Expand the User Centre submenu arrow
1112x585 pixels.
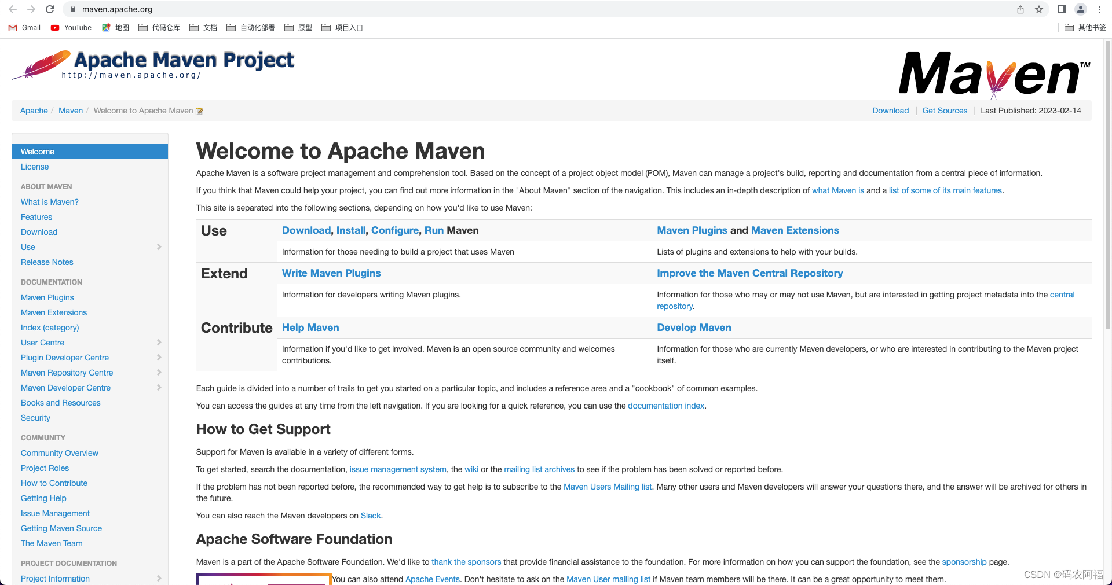(x=159, y=343)
